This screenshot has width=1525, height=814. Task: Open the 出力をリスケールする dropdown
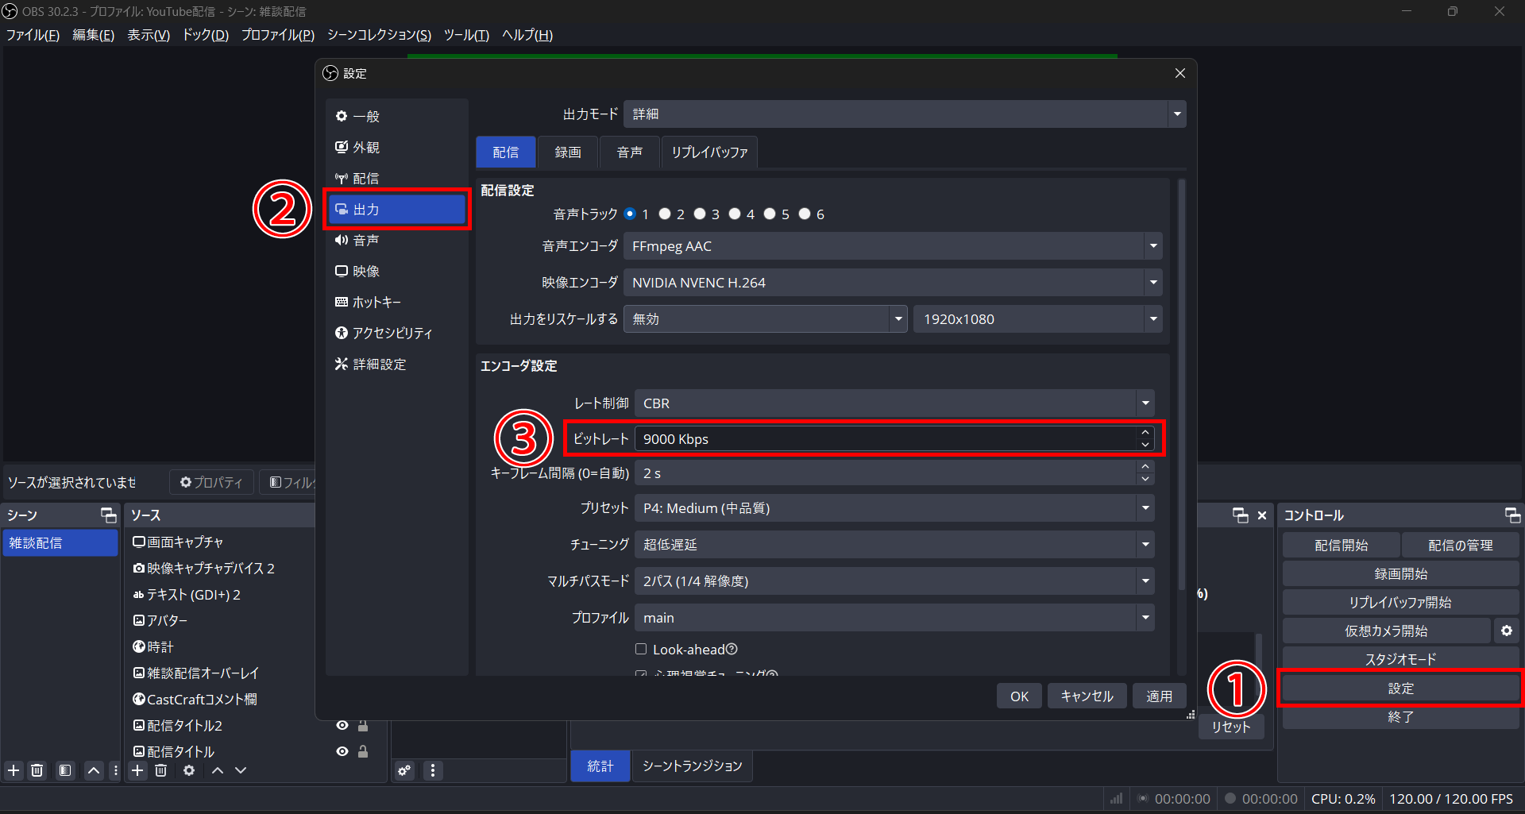tap(765, 319)
